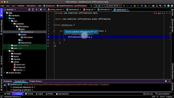Open the Gradle tool window on right edge
This screenshot has height=98, width=174.
point(173,13)
